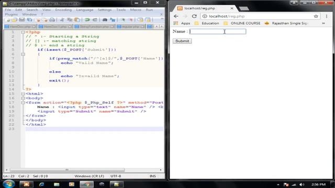
Task: Open the Plugins menu
Action: point(11,14)
